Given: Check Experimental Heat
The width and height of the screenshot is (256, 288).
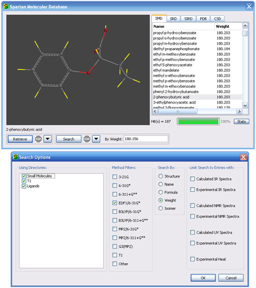Looking at the screenshot, I should 193,259.
